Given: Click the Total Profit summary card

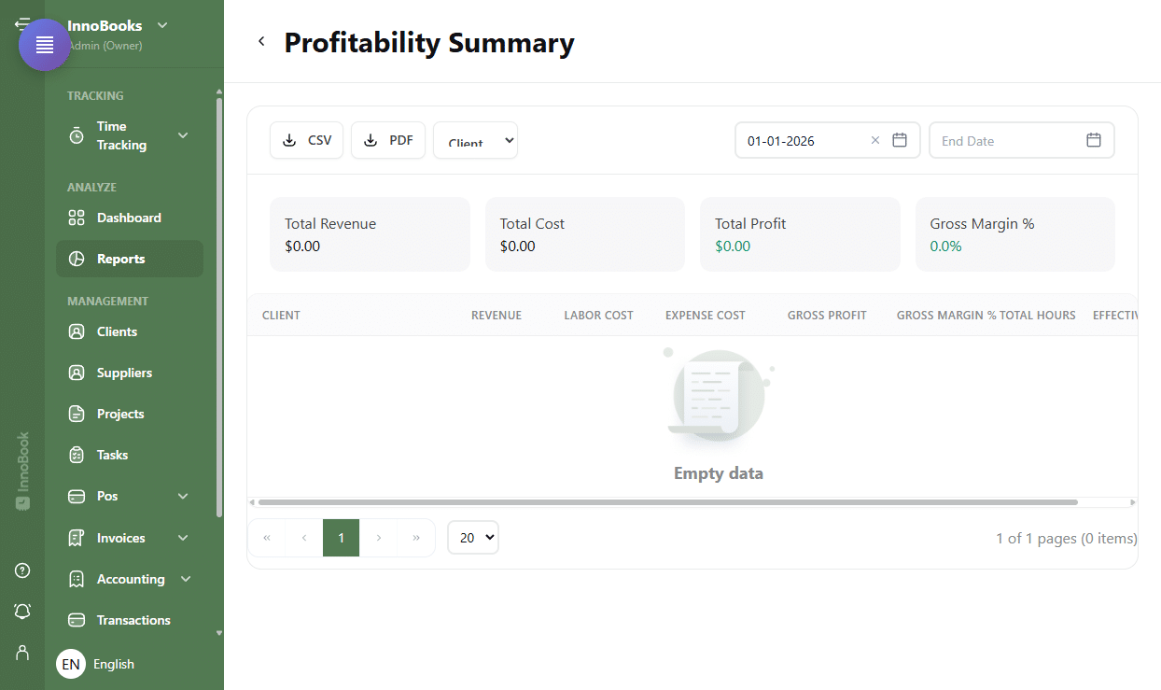Looking at the screenshot, I should click(800, 234).
